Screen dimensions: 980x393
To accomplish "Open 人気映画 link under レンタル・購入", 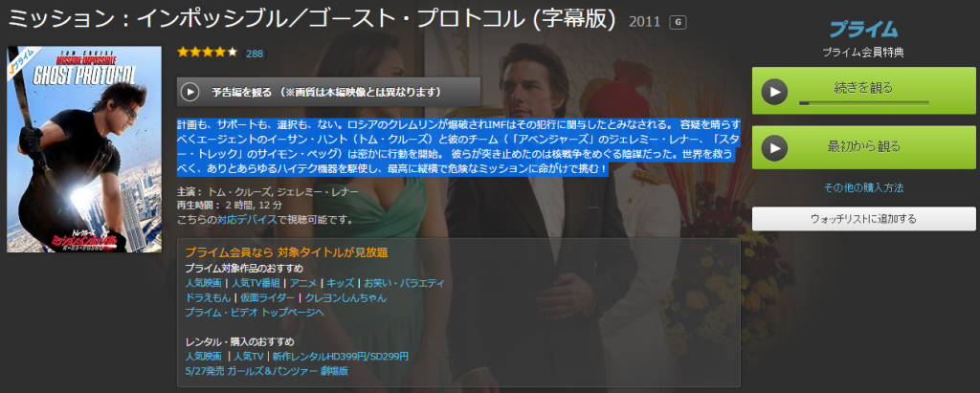I will [x=204, y=356].
